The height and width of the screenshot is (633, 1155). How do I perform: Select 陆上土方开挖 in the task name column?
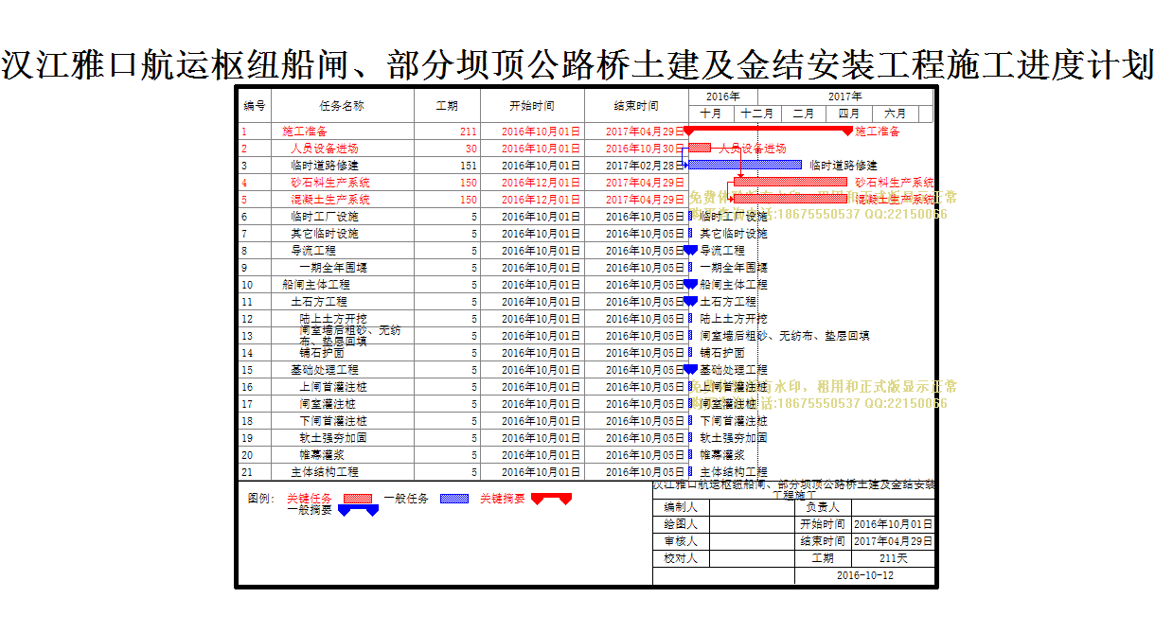(x=333, y=319)
